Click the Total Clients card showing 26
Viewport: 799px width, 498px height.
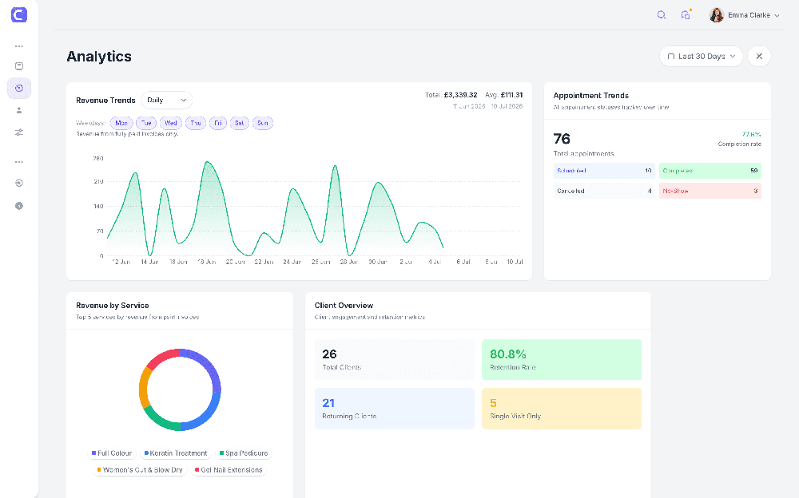pyautogui.click(x=395, y=359)
